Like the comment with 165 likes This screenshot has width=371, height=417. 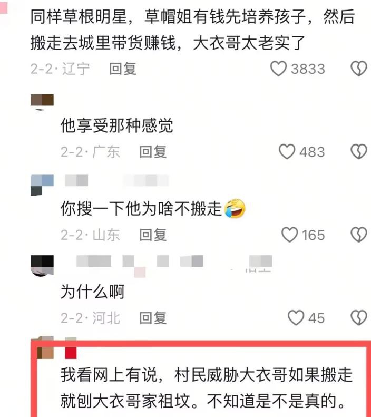click(x=289, y=235)
